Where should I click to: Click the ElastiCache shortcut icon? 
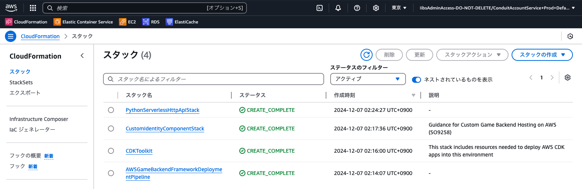(x=169, y=22)
